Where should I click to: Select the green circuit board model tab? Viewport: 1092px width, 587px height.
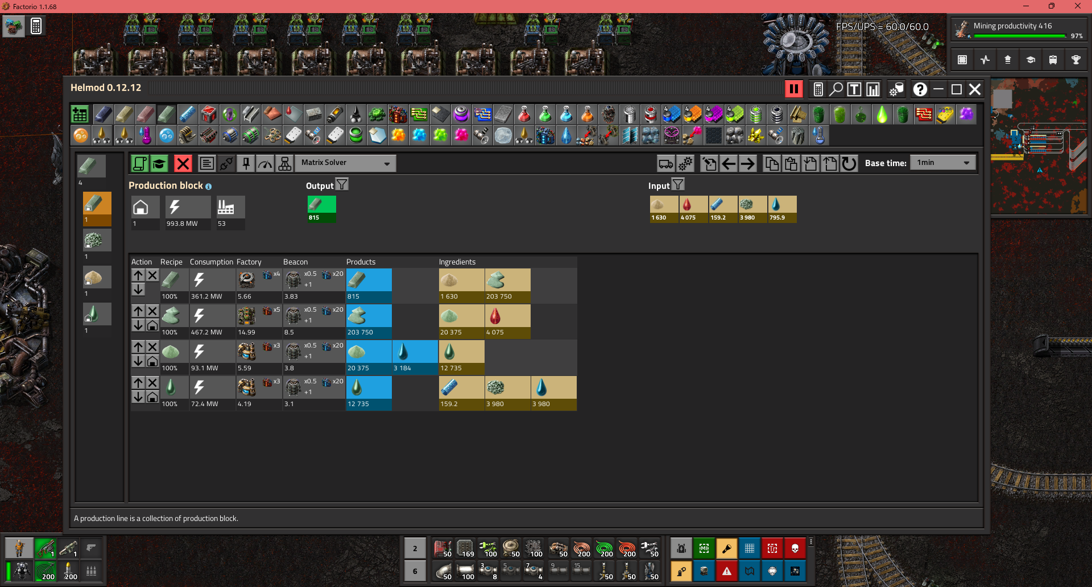click(419, 114)
